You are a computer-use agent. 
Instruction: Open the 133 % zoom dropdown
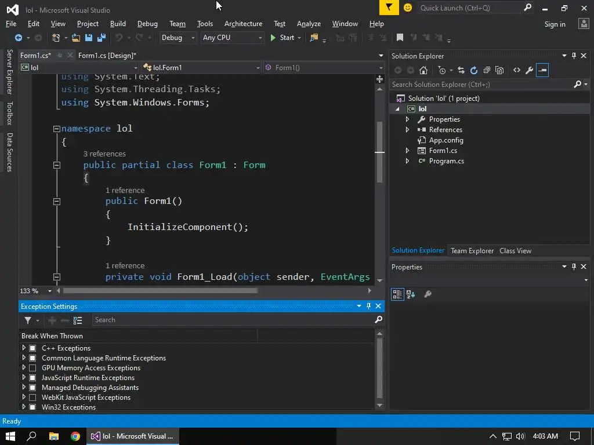[50, 291]
